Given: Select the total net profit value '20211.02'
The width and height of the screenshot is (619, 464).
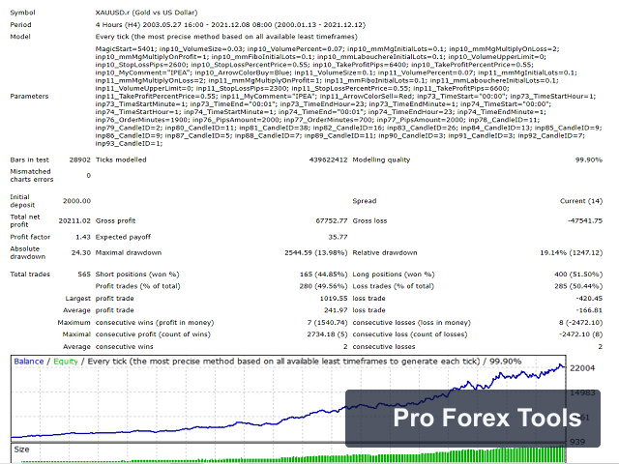Looking at the screenshot, I should (74, 221).
